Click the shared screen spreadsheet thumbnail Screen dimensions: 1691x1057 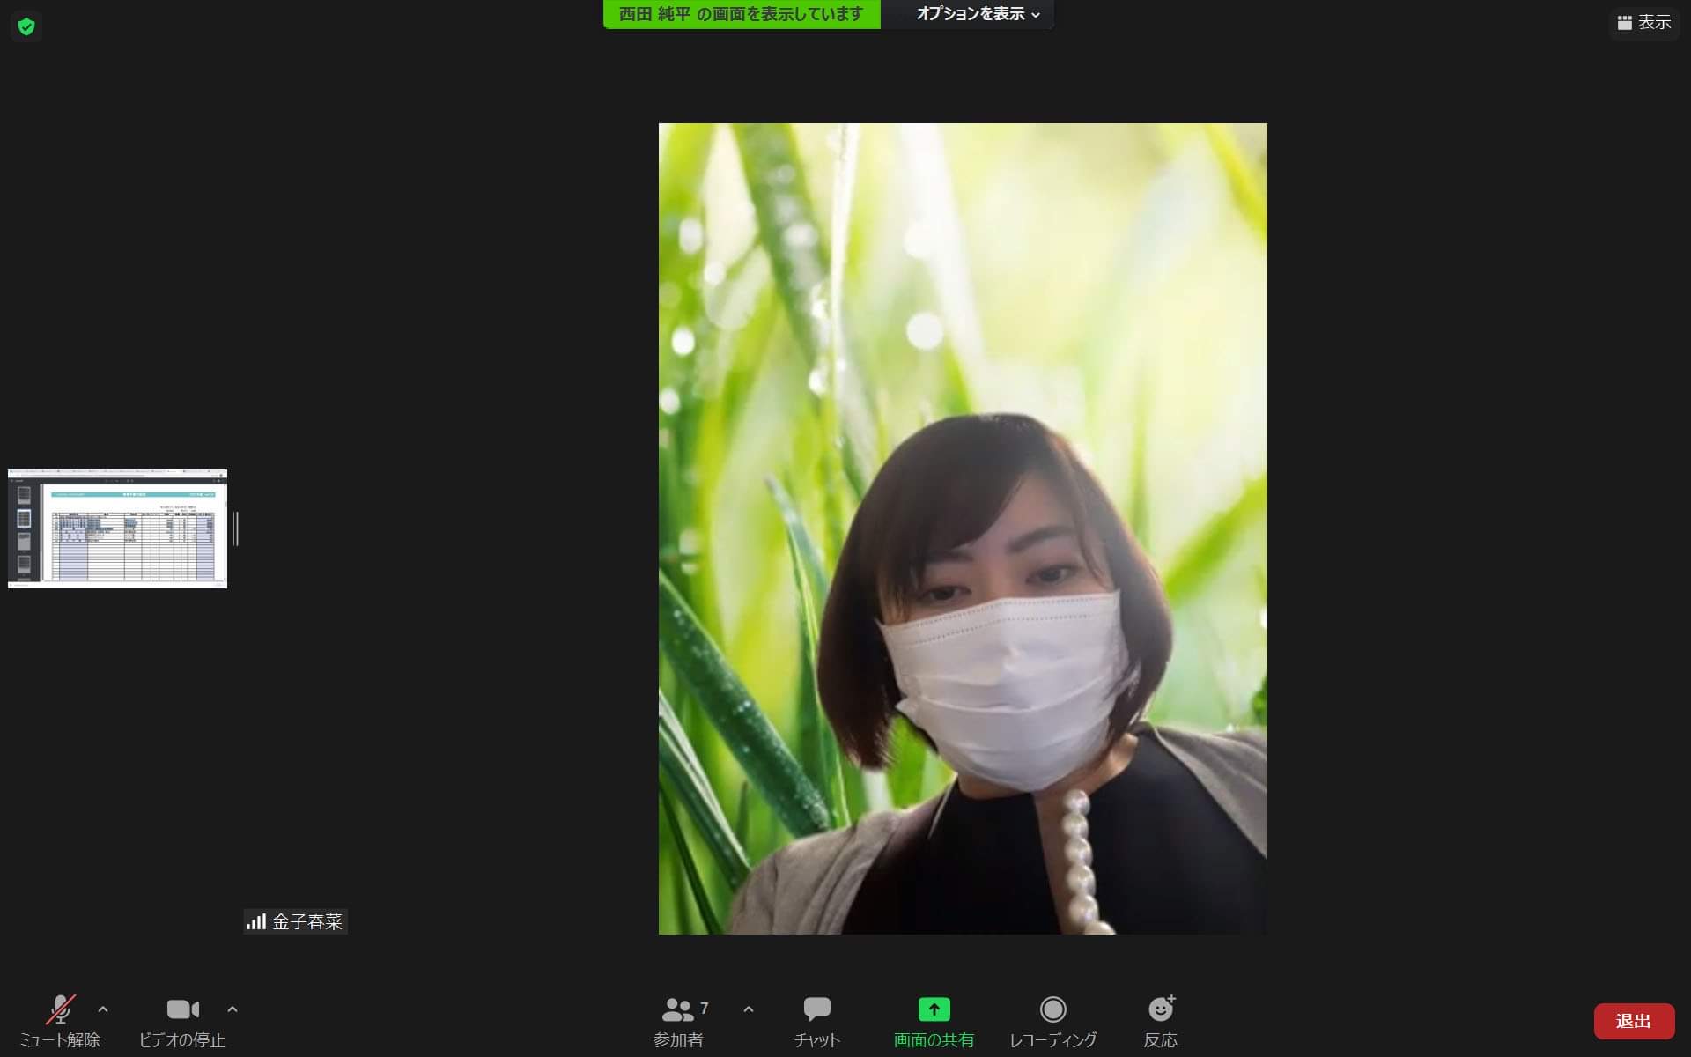pyautogui.click(x=117, y=528)
